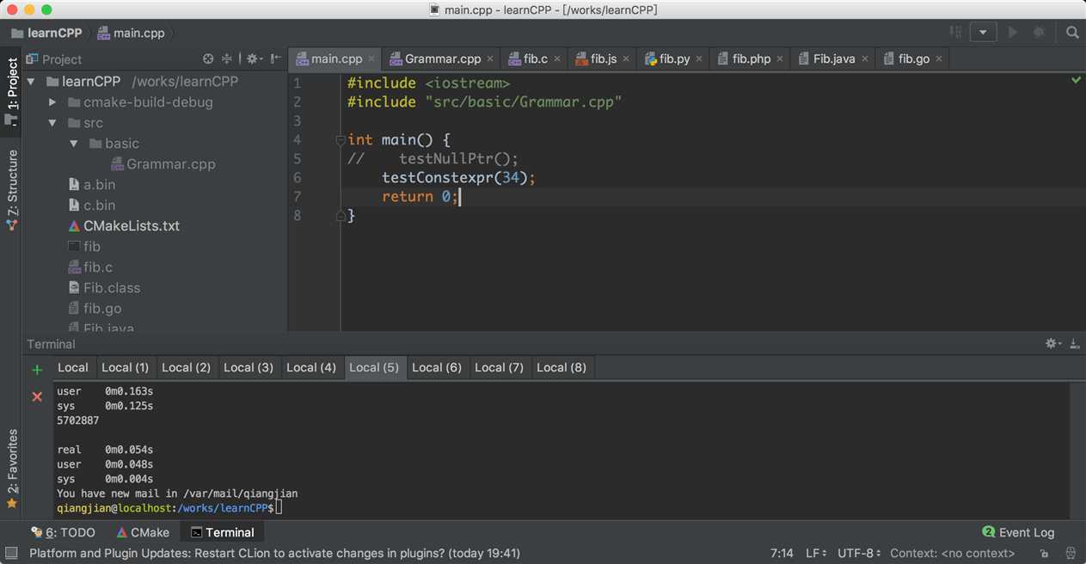Viewport: 1086px width, 564px height.
Task: Hide the Project panel with the hide icon
Action: tap(275, 59)
